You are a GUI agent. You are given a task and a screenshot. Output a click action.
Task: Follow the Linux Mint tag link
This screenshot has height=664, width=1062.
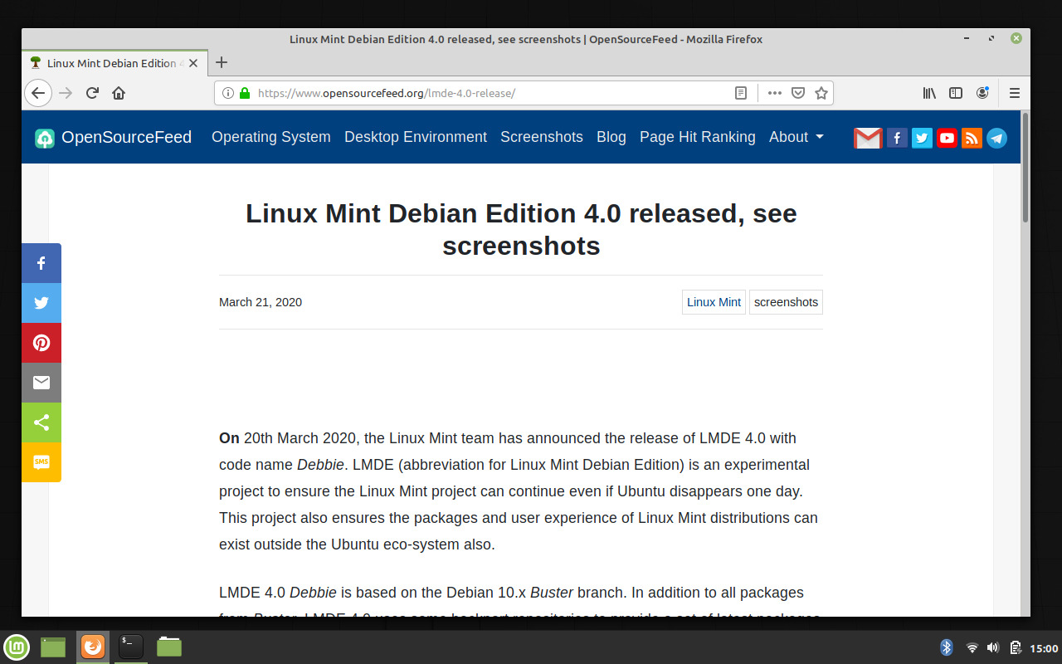click(x=714, y=302)
